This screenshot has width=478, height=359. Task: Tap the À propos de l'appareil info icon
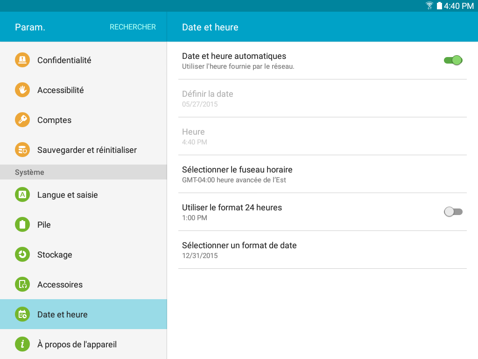pyautogui.click(x=22, y=344)
